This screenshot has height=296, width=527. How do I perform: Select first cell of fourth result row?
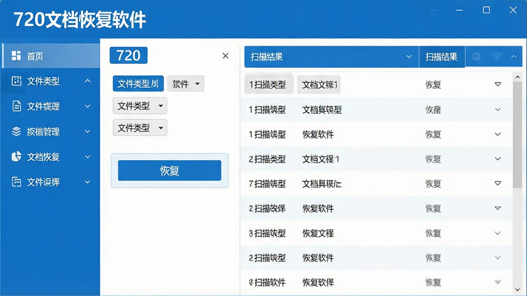(x=267, y=159)
